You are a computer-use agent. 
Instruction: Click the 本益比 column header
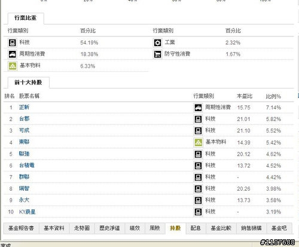[x=245, y=96]
